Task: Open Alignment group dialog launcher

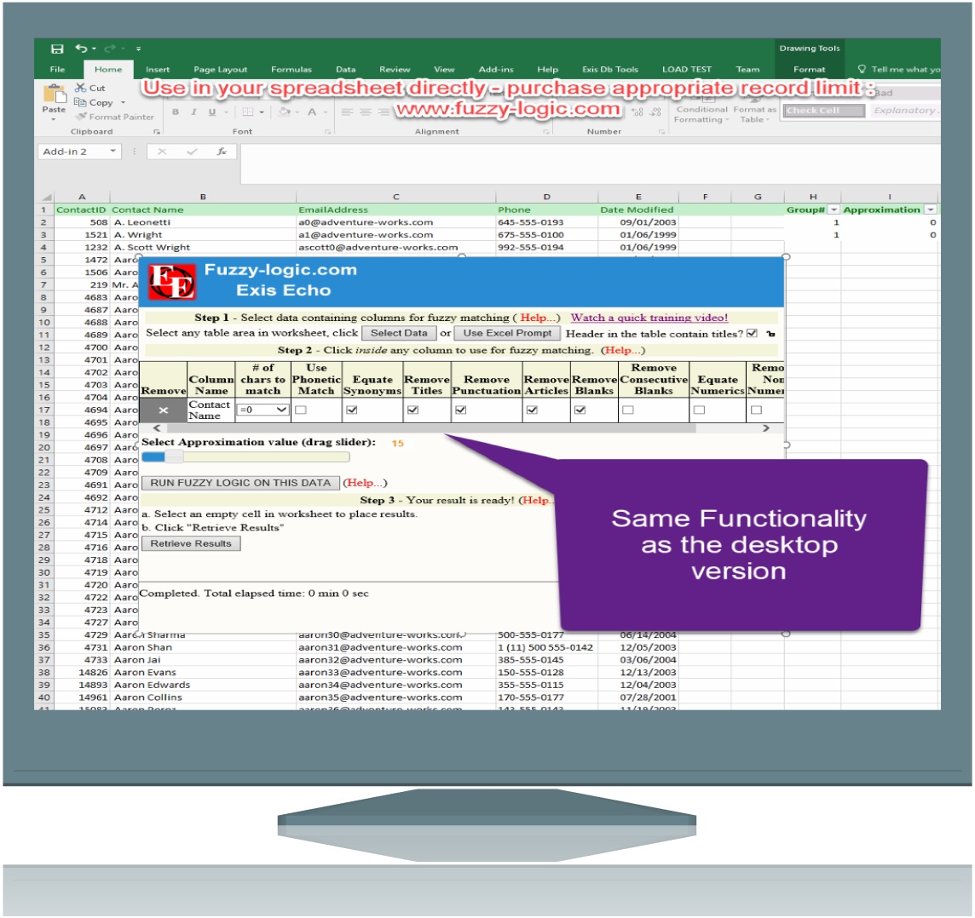Action: click(x=546, y=132)
